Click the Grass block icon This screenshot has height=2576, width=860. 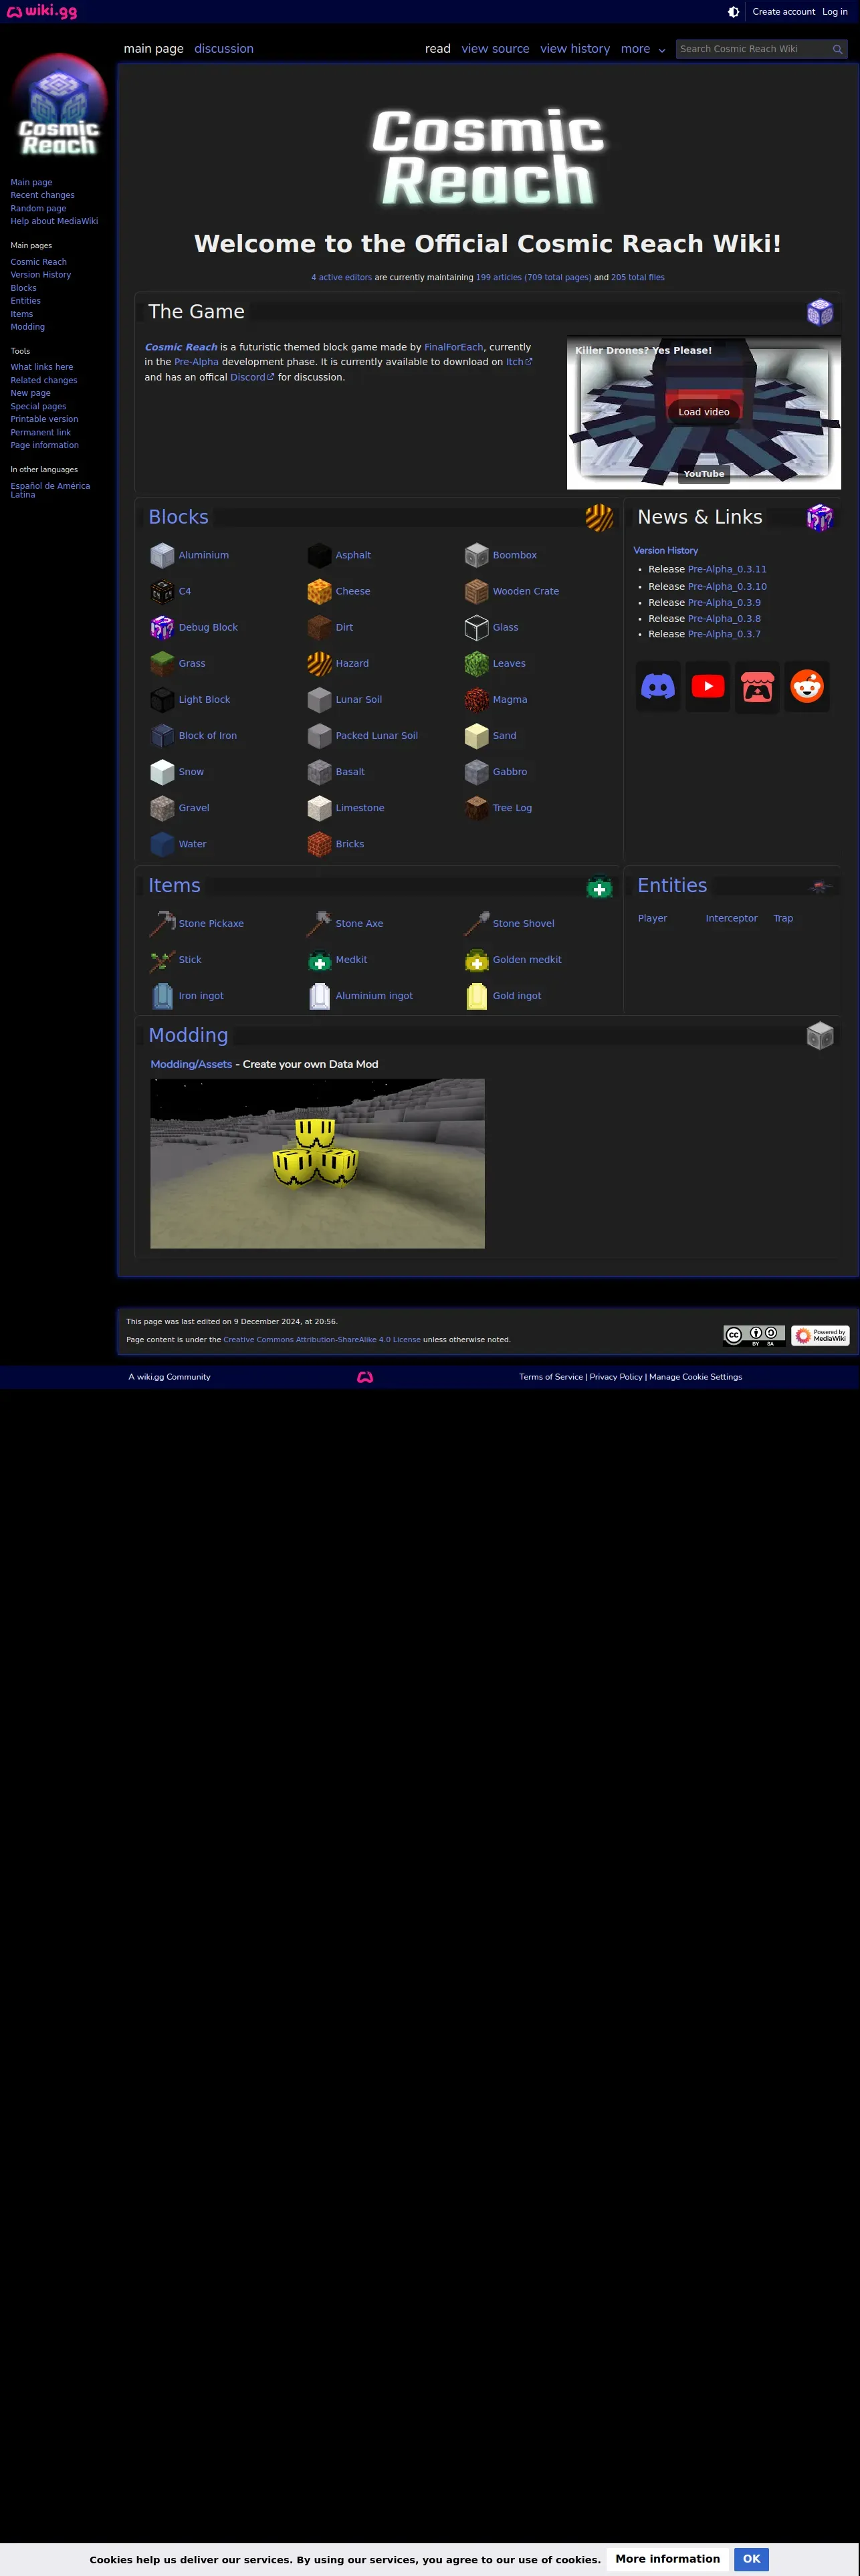pos(162,663)
